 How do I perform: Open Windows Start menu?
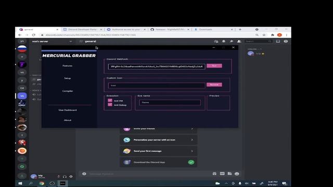tap(20, 183)
